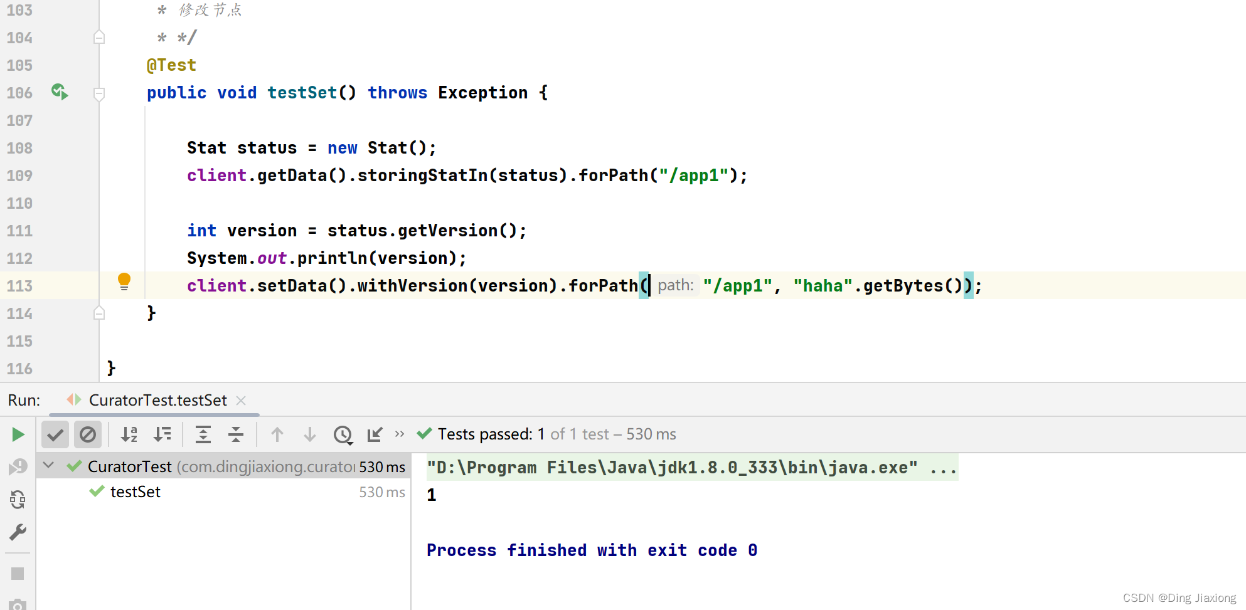
Task: Rerun the test with the green play button
Action: click(18, 434)
